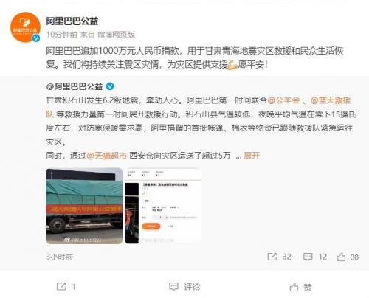Toggle the bottom 赞 like button
This screenshot has width=369, height=298.
tap(294, 287)
